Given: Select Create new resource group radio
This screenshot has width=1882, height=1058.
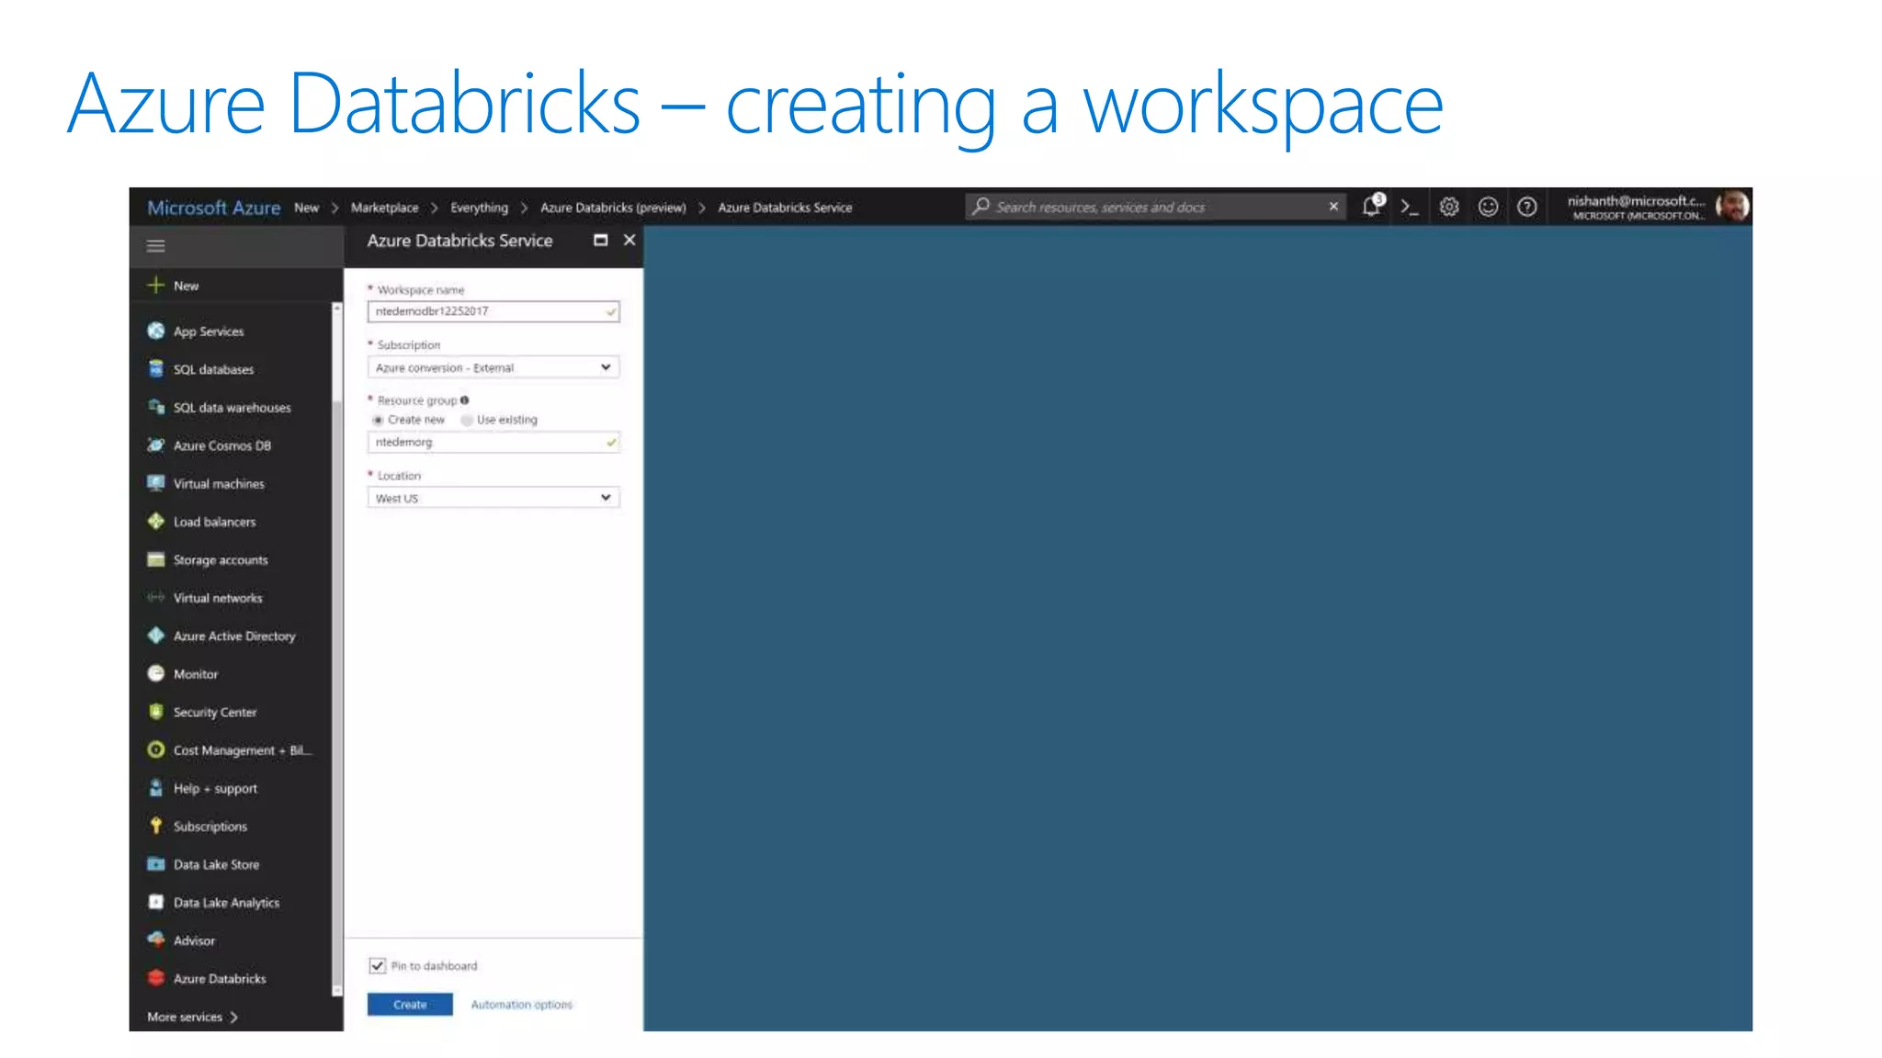Looking at the screenshot, I should pos(377,420).
